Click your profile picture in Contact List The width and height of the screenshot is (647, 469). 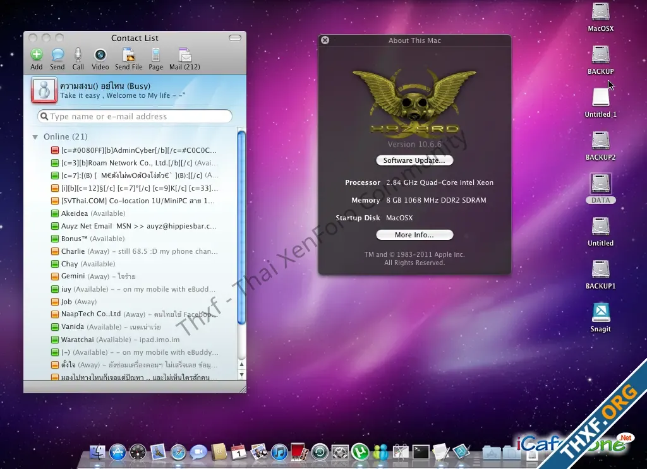point(44,90)
